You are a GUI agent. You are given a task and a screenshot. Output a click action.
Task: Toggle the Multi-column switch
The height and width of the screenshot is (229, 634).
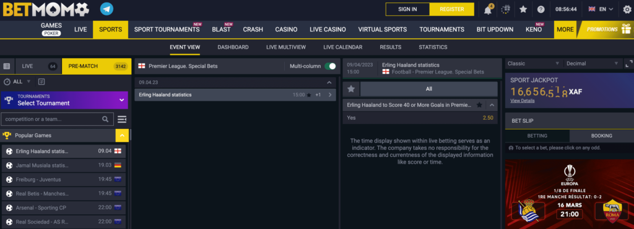[x=330, y=66]
